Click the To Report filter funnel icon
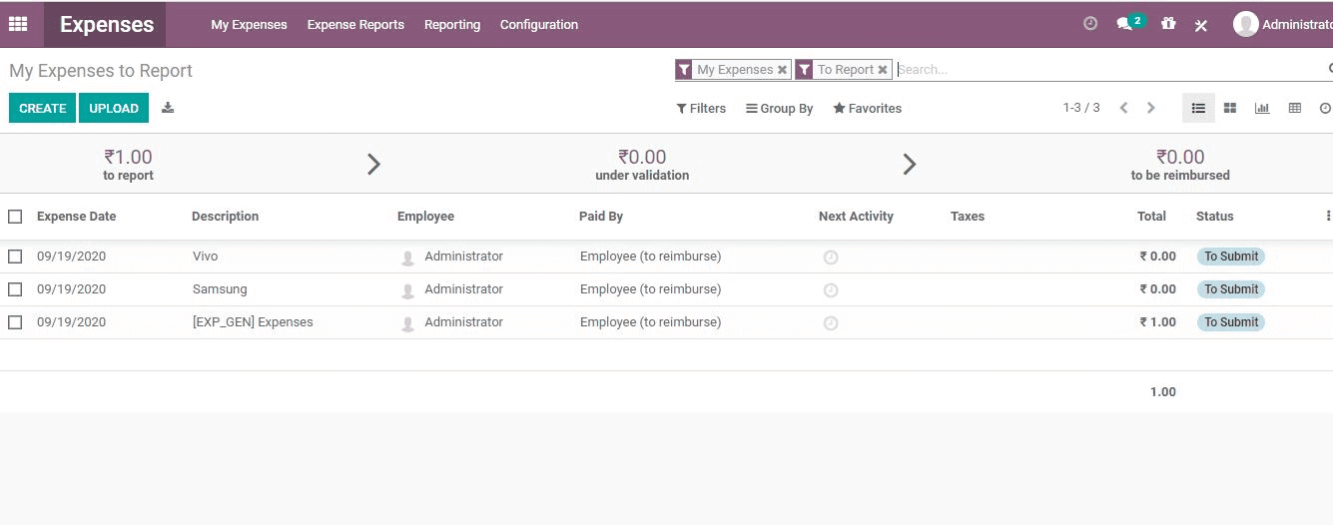This screenshot has width=1333, height=525. [804, 70]
